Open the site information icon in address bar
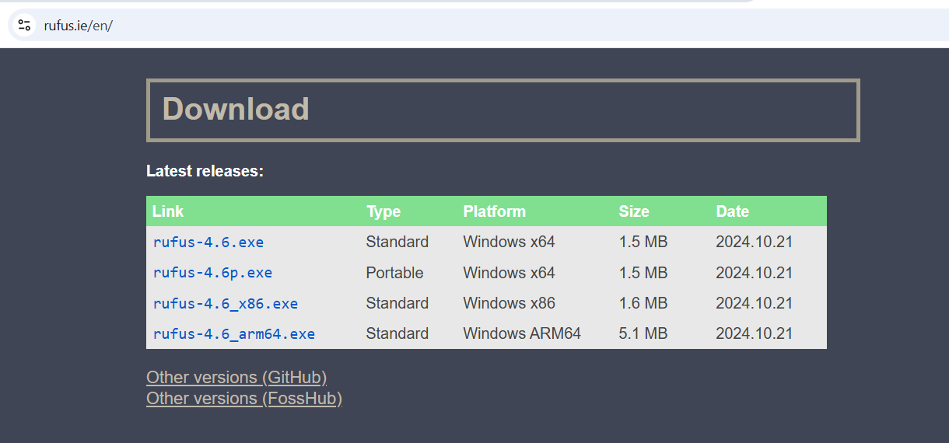The height and width of the screenshot is (443, 949). point(24,25)
